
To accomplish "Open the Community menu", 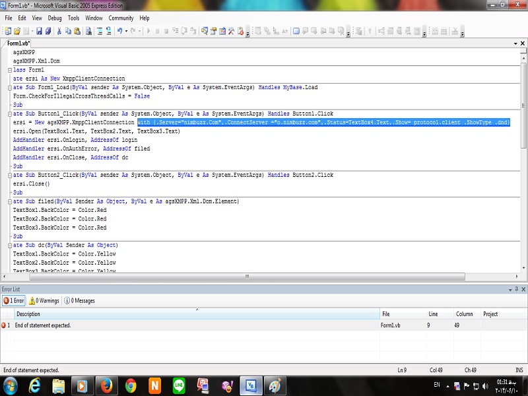I will tap(121, 18).
